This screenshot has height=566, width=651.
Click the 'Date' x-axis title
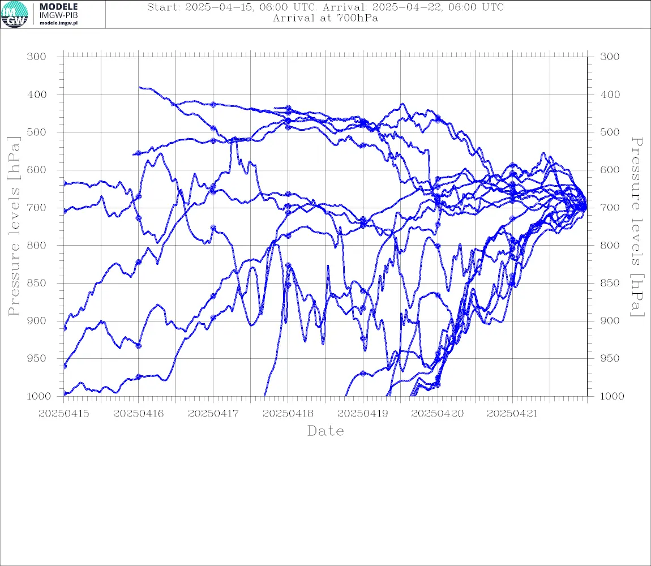325,431
